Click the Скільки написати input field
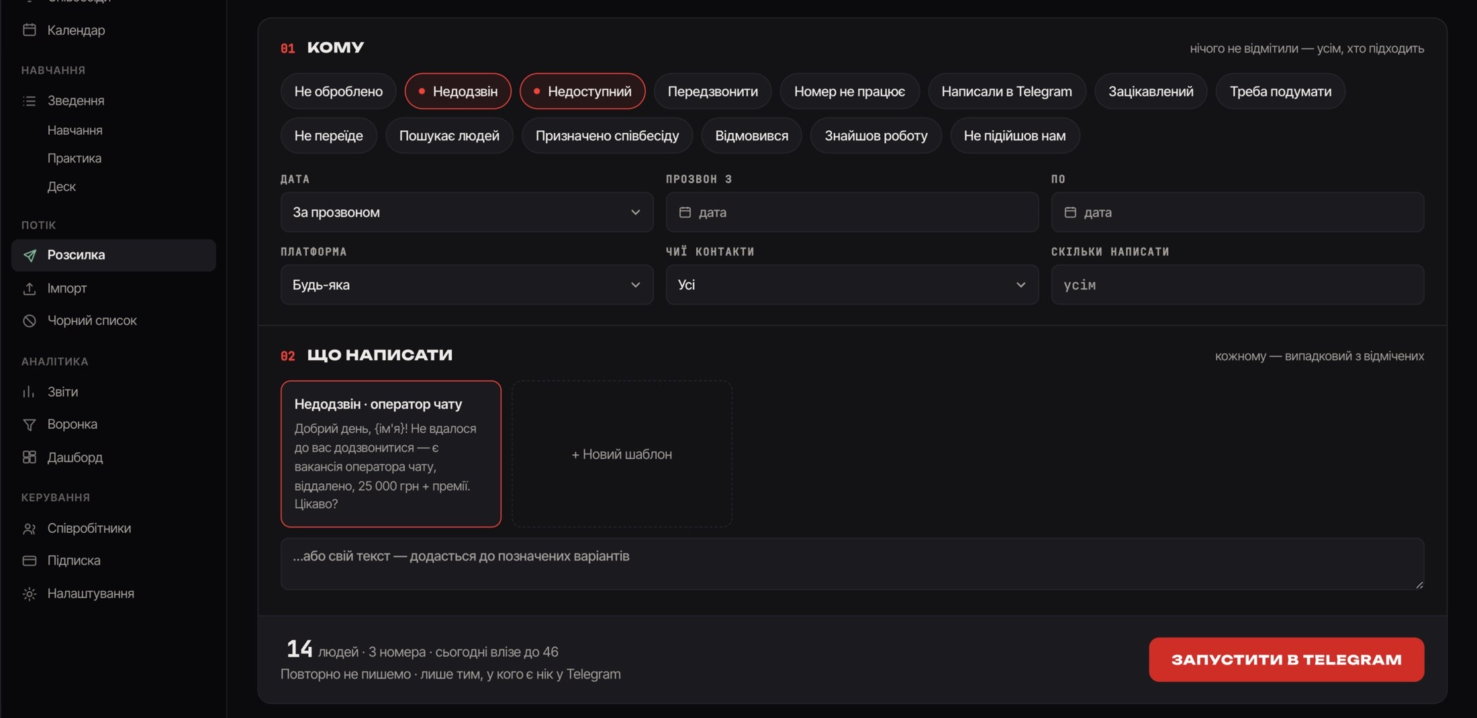Image resolution: width=1477 pixels, height=718 pixels. click(x=1237, y=285)
